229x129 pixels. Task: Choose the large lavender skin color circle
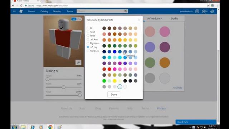pos(150,47)
